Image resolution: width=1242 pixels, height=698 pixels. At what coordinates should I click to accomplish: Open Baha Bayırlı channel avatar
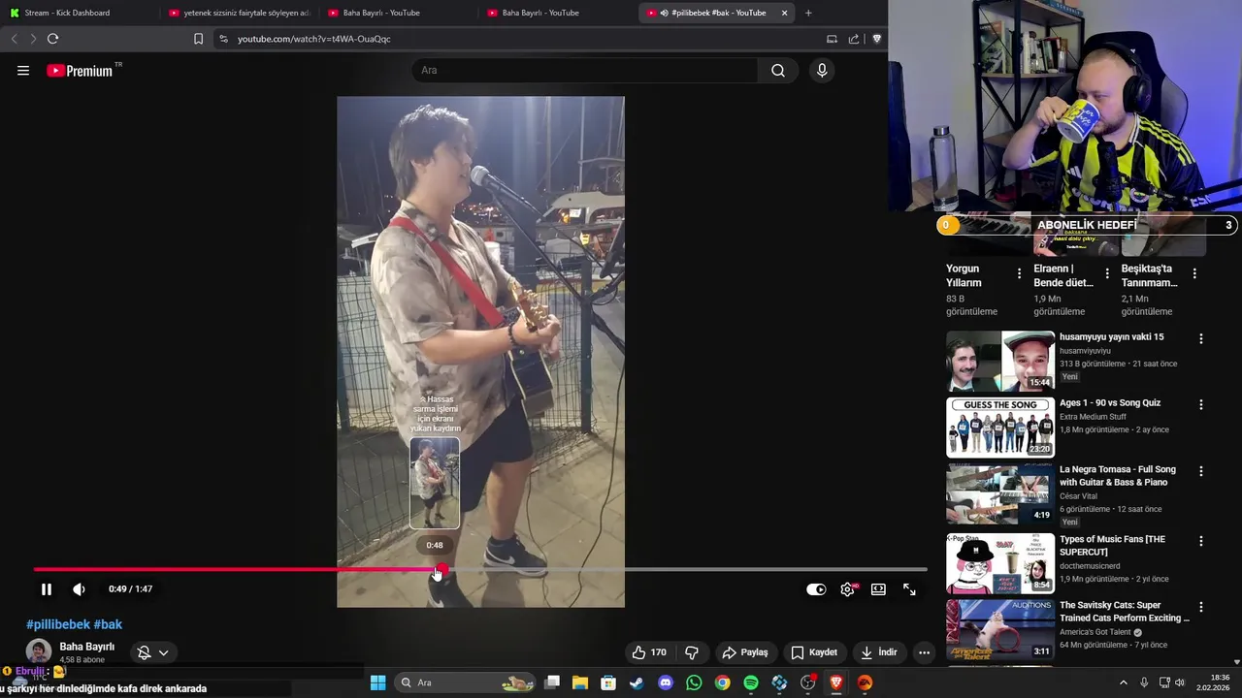pos(39,651)
